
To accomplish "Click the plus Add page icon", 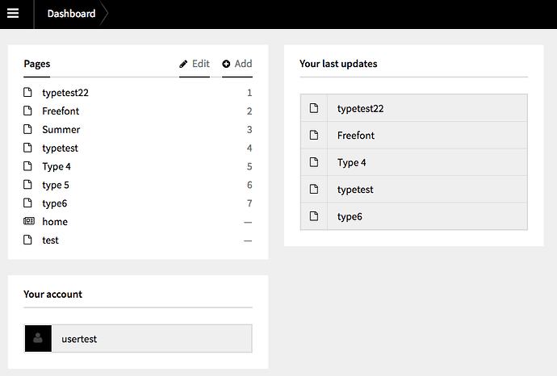I will tap(226, 64).
